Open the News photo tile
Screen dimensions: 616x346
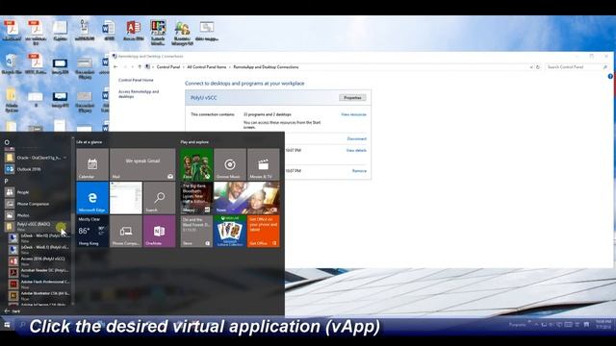[x=246, y=198]
